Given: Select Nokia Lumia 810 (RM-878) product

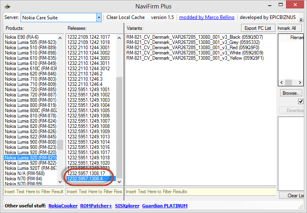Looking at the screenshot, I should [x=30, y=116].
